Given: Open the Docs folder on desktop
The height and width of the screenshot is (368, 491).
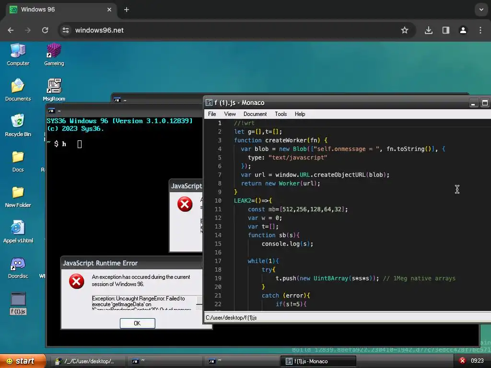Looking at the screenshot, I should click(x=18, y=161).
